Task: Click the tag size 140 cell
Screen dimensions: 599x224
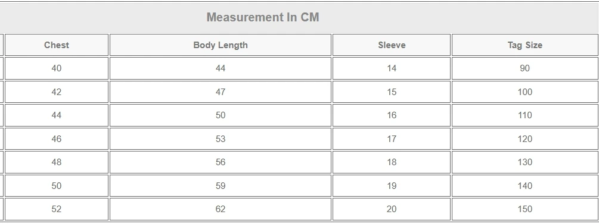Action: [525, 185]
